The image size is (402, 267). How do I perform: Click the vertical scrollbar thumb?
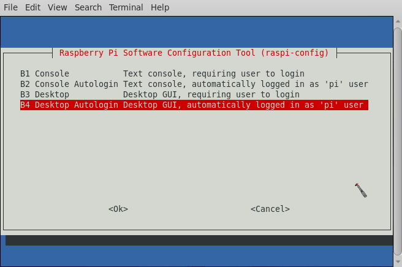[398, 141]
